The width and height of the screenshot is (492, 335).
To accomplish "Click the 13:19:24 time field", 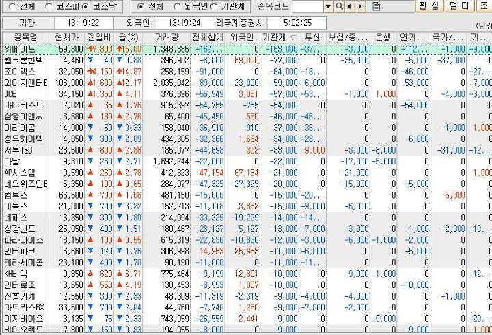I will point(184,23).
